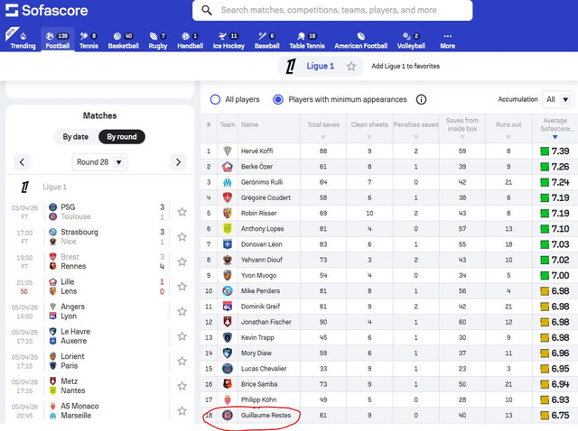Favorite the Lille vs Lens match
Screen dimensions: 578x431
coord(182,287)
